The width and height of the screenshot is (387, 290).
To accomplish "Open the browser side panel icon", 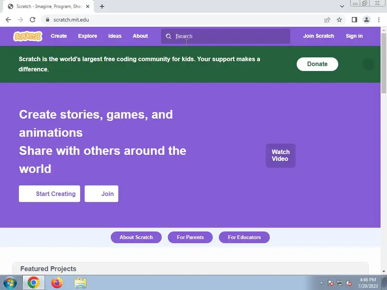I will click(354, 20).
